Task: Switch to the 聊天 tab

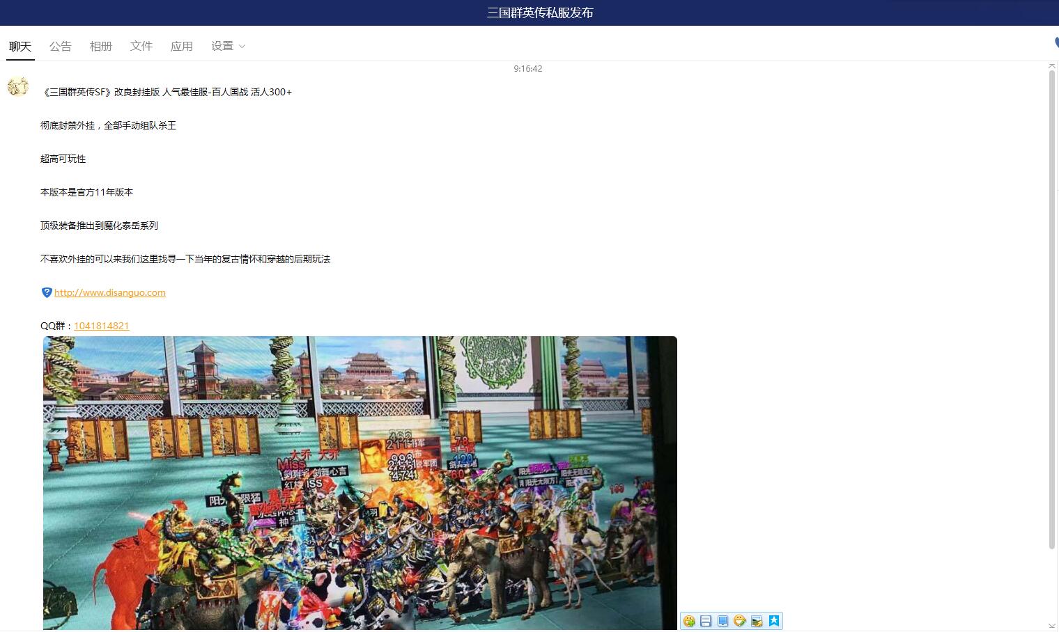Action: tap(20, 46)
